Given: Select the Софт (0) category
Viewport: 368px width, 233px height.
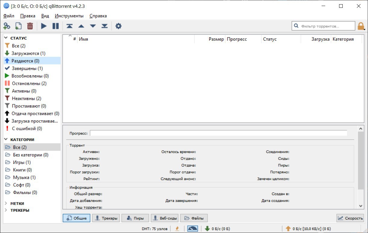Looking at the screenshot, I should (x=32, y=185).
